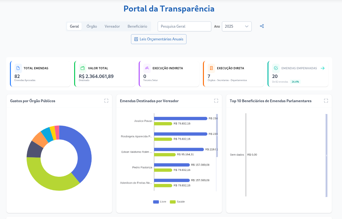The image size is (342, 219).
Task: Click the vertical zoom slider of Vereador chart
Action: [x=217, y=135]
